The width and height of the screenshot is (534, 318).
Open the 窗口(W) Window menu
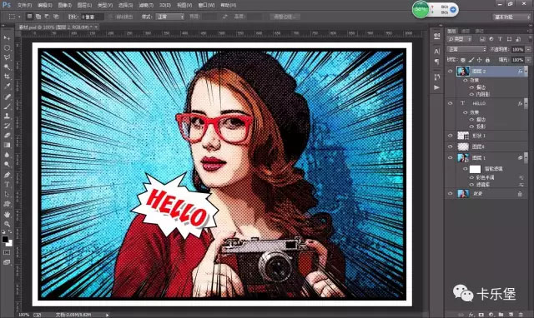206,5
